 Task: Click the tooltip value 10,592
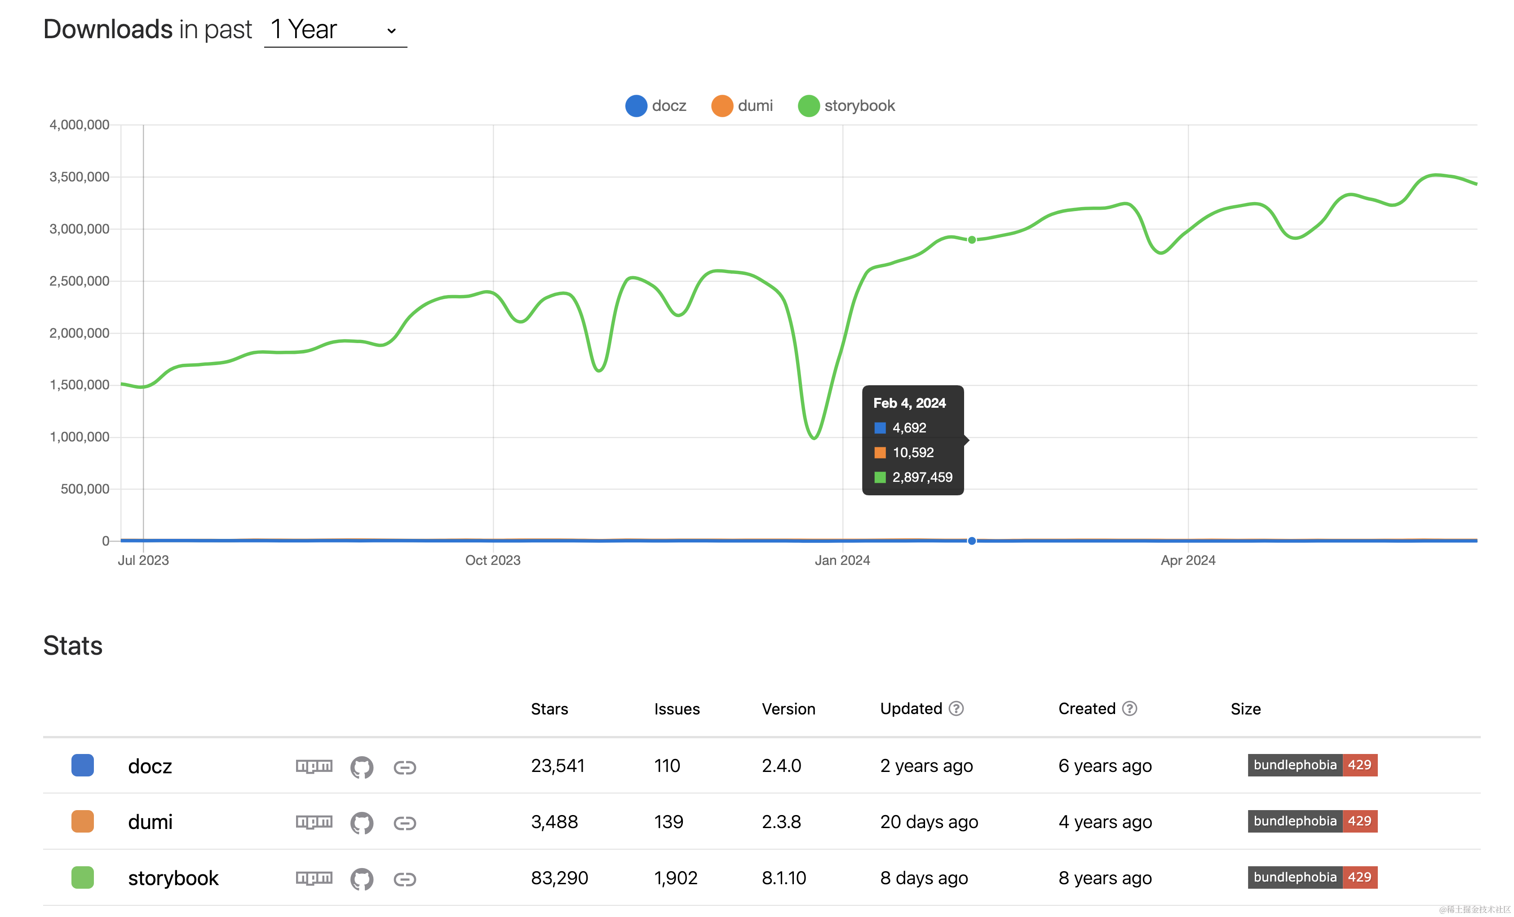tap(913, 453)
